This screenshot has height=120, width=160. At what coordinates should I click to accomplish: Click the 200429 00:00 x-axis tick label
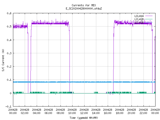[x=155, y=111]
